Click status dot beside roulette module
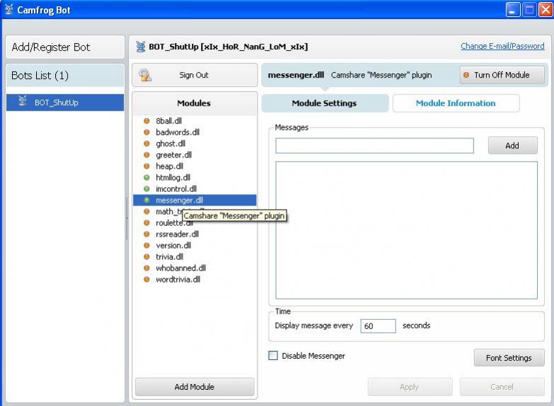 146,223
